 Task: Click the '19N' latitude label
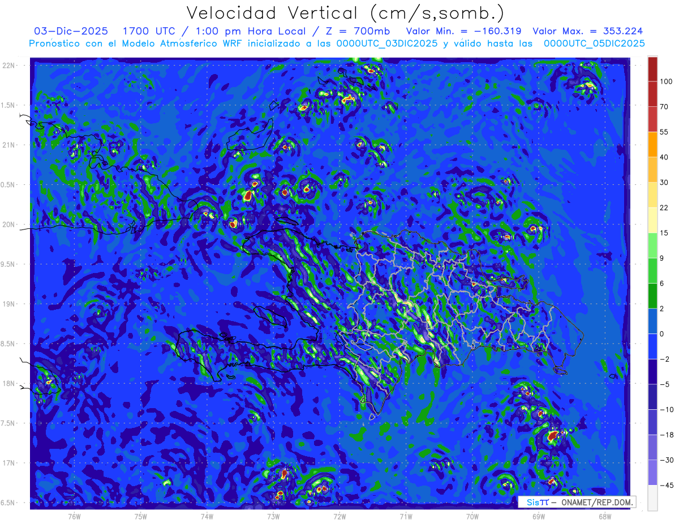(9, 304)
